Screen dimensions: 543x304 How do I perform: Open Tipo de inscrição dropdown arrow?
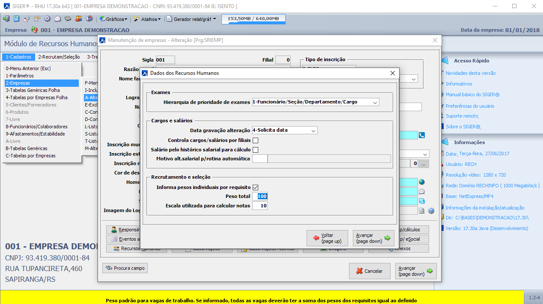[414, 79]
